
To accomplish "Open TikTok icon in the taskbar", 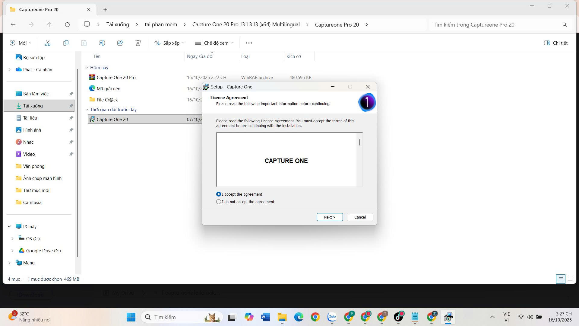I will (x=398, y=317).
